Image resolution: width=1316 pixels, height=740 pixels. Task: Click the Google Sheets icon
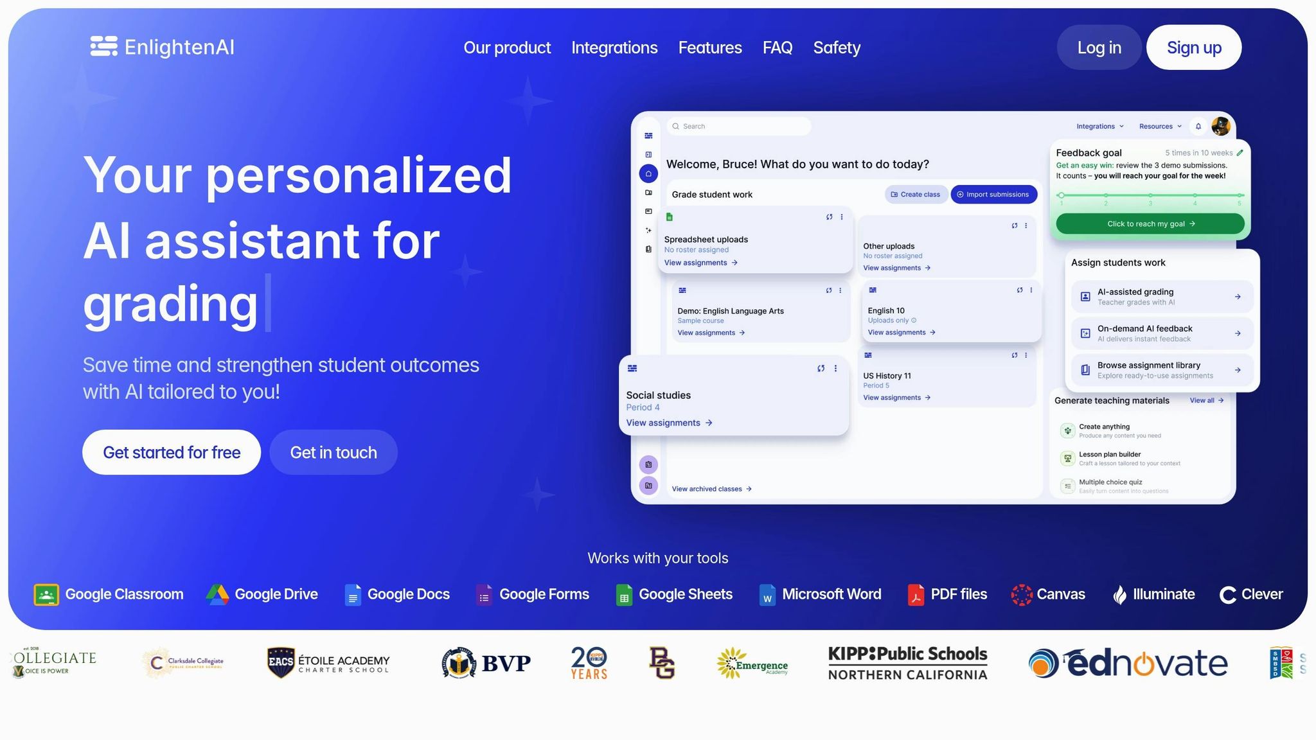[624, 595]
